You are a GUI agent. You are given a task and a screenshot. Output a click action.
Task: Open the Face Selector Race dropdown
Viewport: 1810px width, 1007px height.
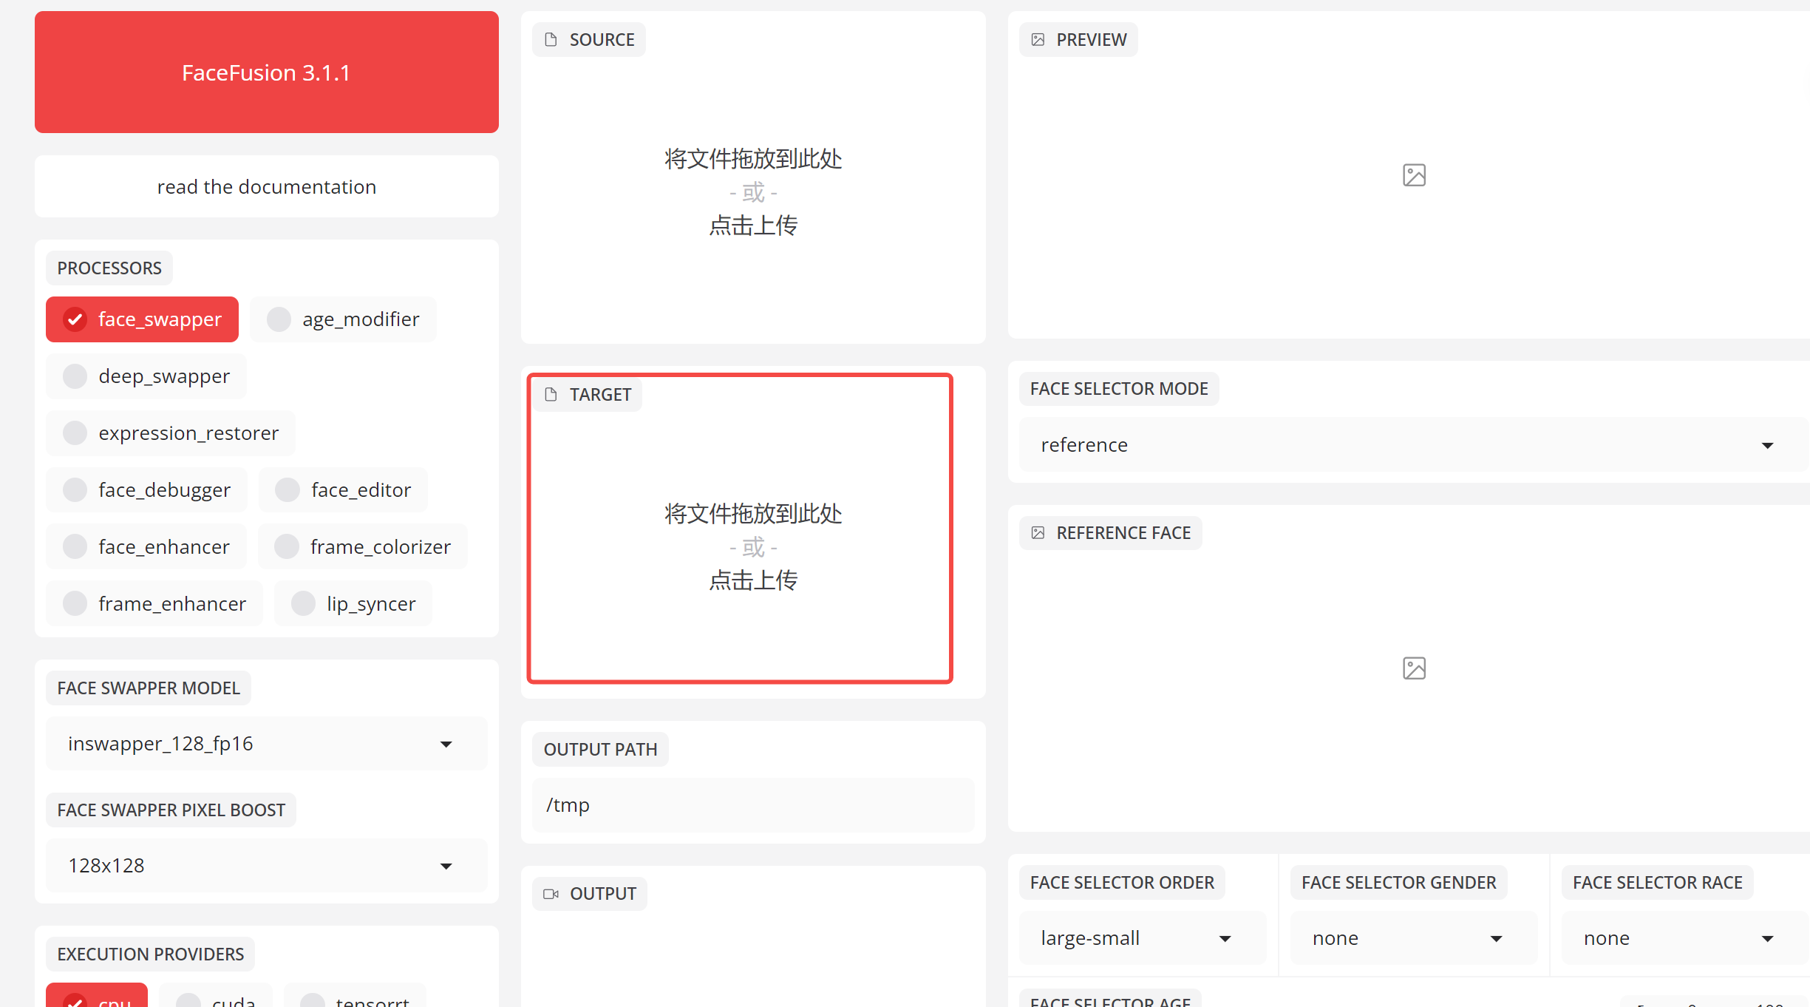tap(1685, 938)
